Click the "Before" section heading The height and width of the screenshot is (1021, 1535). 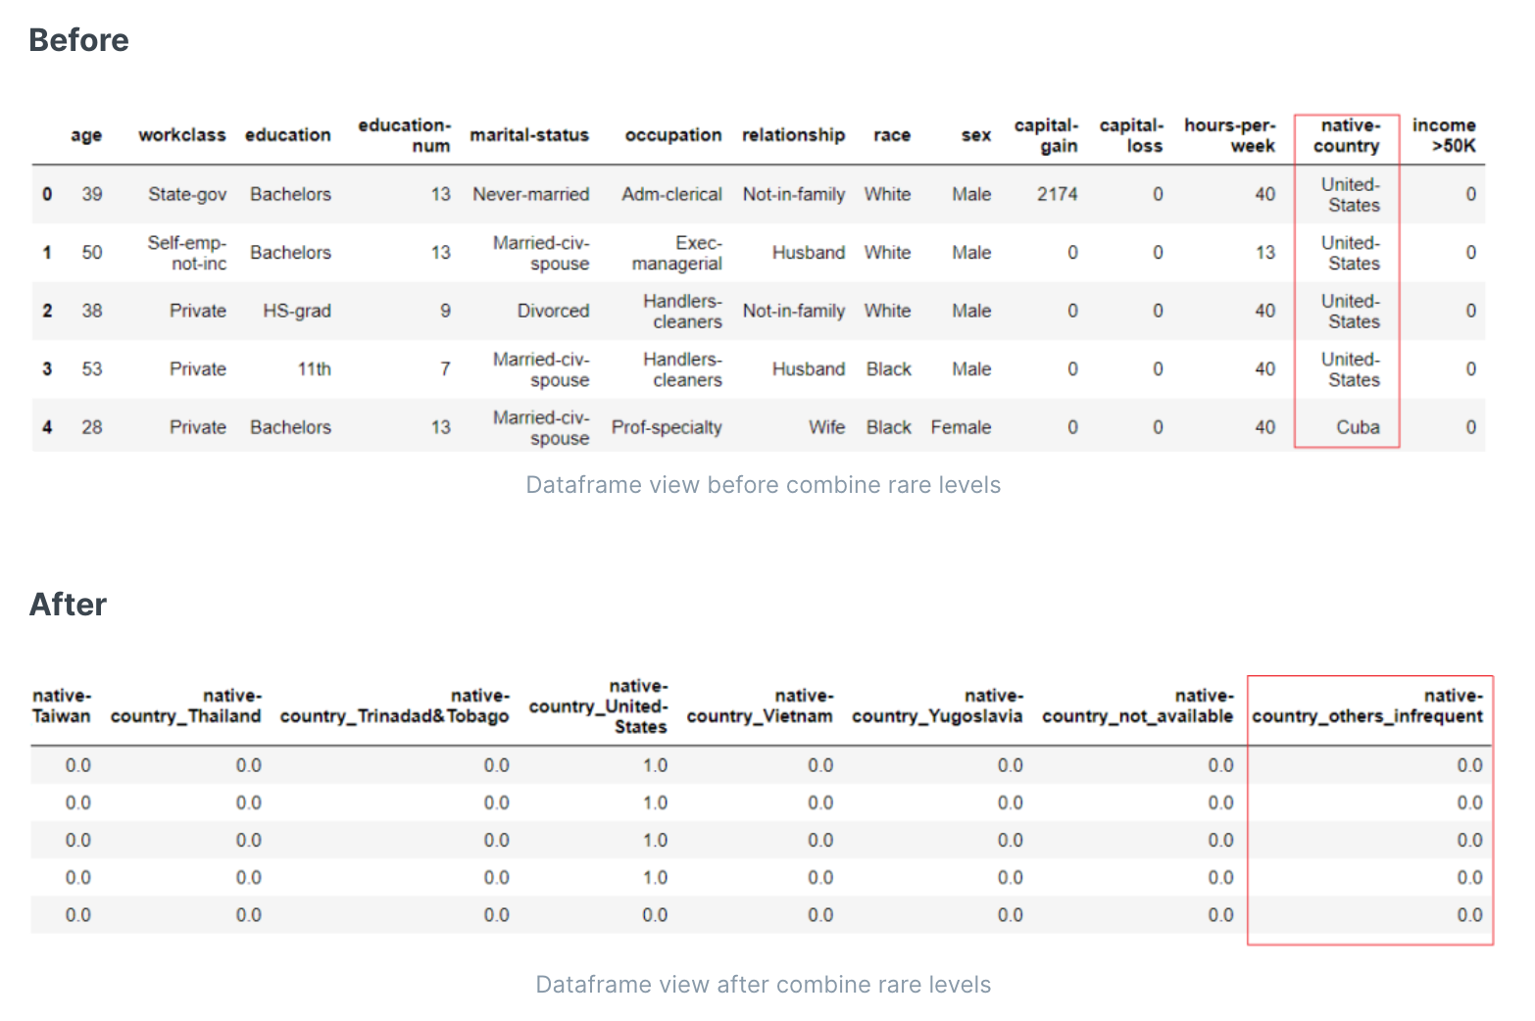[78, 40]
